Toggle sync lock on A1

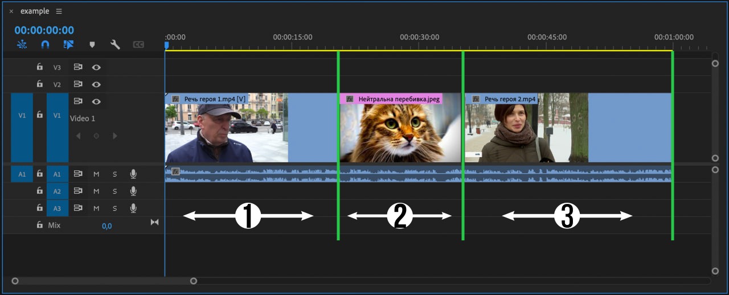78,174
